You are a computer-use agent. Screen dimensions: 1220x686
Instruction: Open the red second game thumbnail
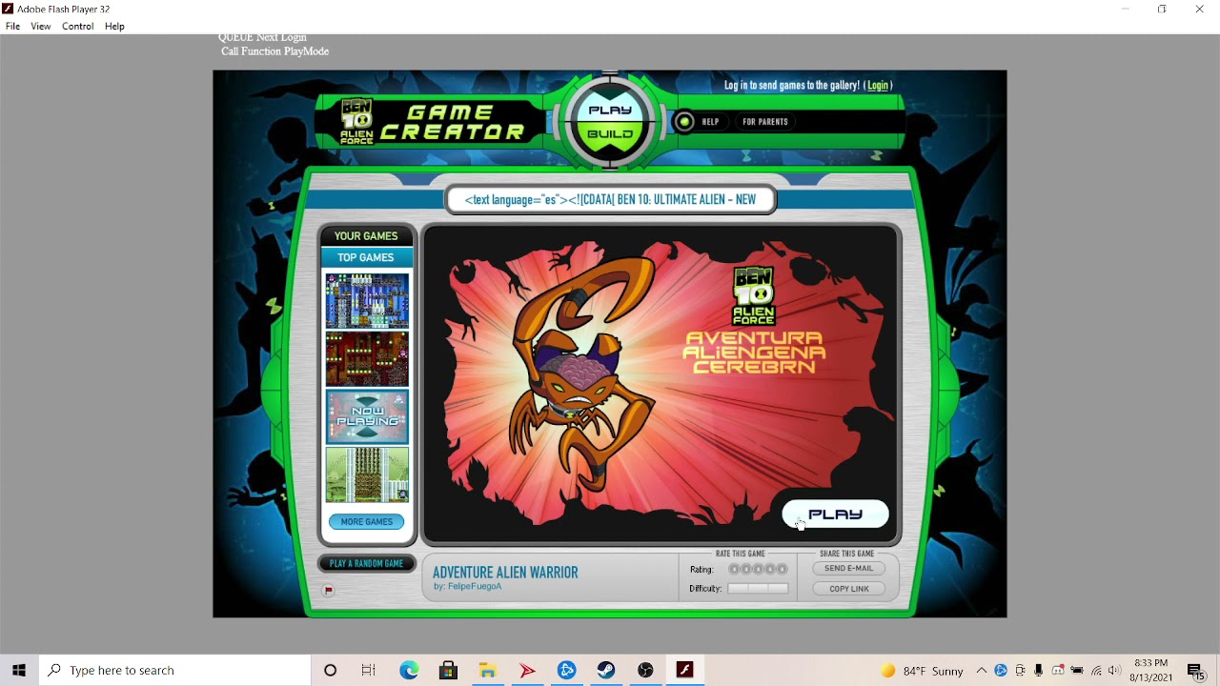(367, 358)
